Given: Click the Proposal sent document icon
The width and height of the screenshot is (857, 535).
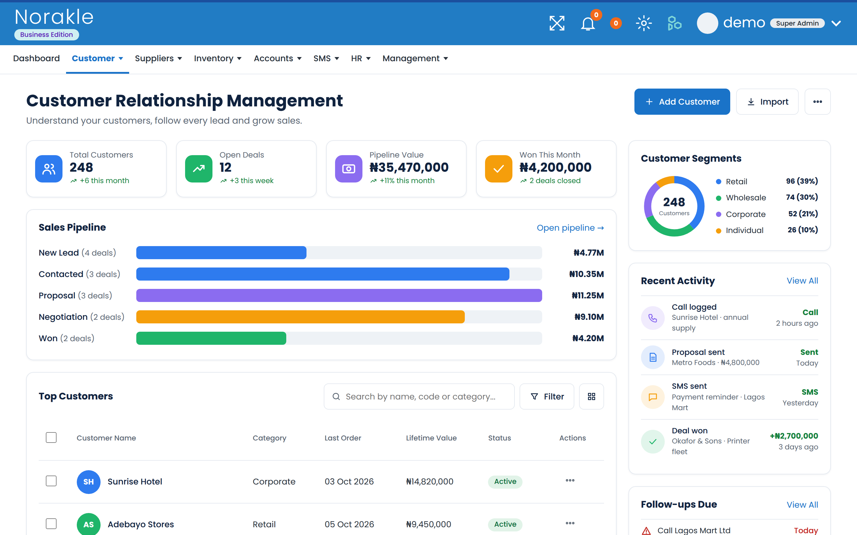Looking at the screenshot, I should pos(653,357).
